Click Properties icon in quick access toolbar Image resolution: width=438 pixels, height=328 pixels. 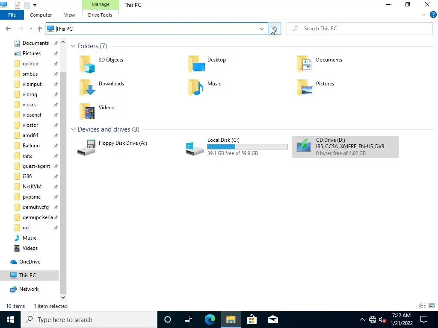pos(17,5)
